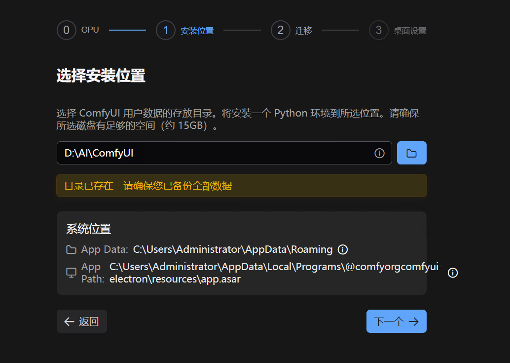Select step 1 安装位置

[x=185, y=30]
